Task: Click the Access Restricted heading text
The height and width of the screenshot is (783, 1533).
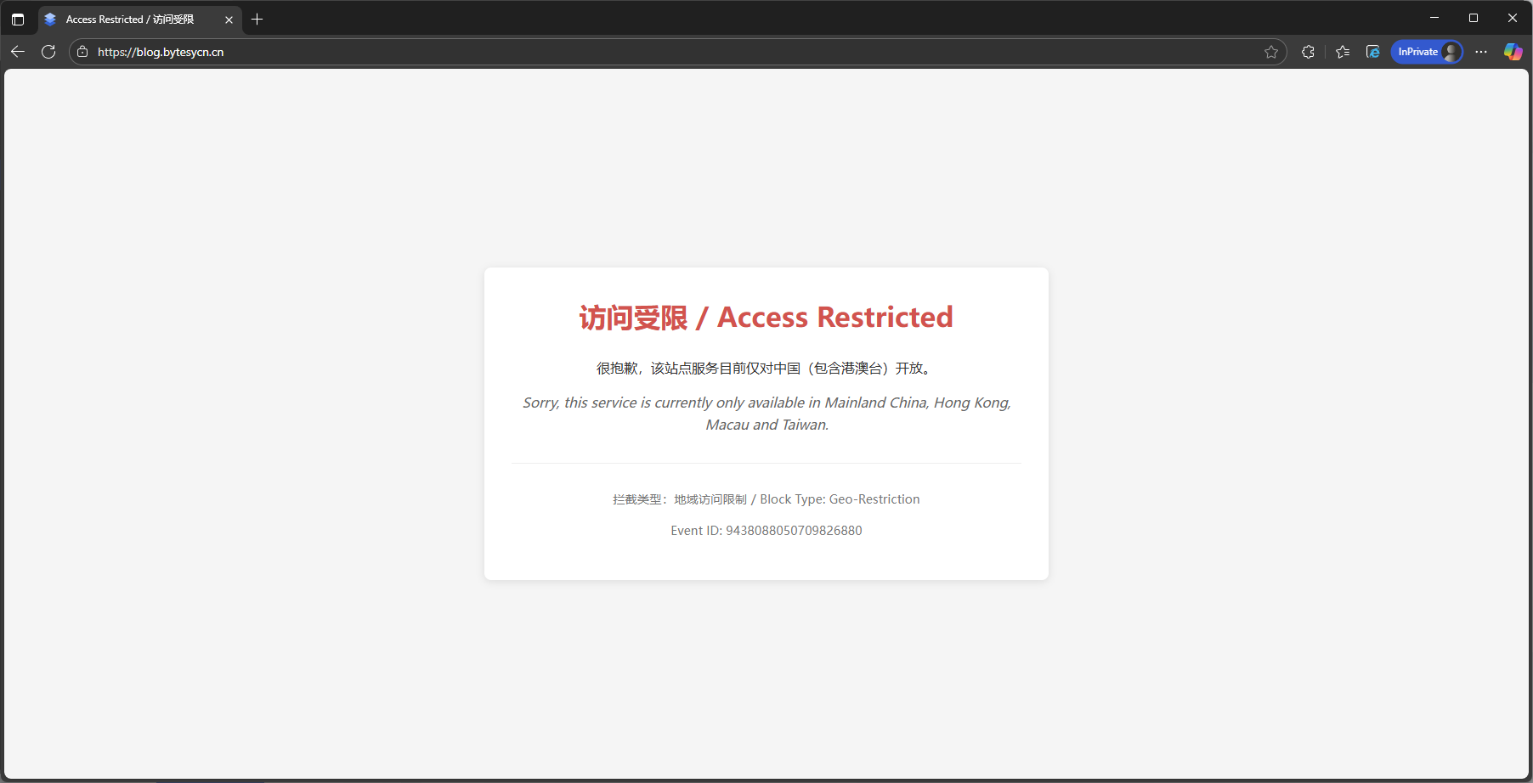Action: tap(766, 317)
